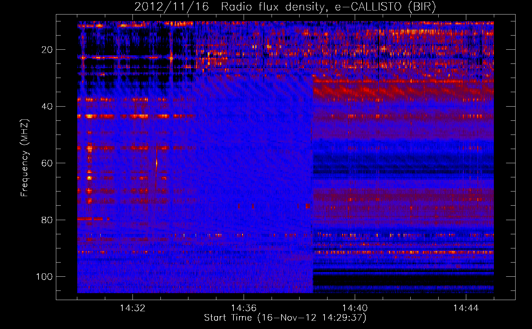Click the "20" frequency tick label
The width and height of the screenshot is (532, 329).
(47, 50)
